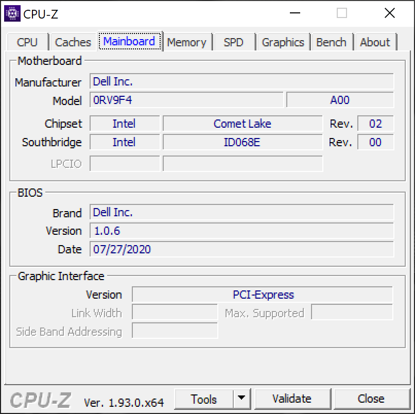Click the empty Max. Supported field
The image size is (415, 414).
[352, 313]
